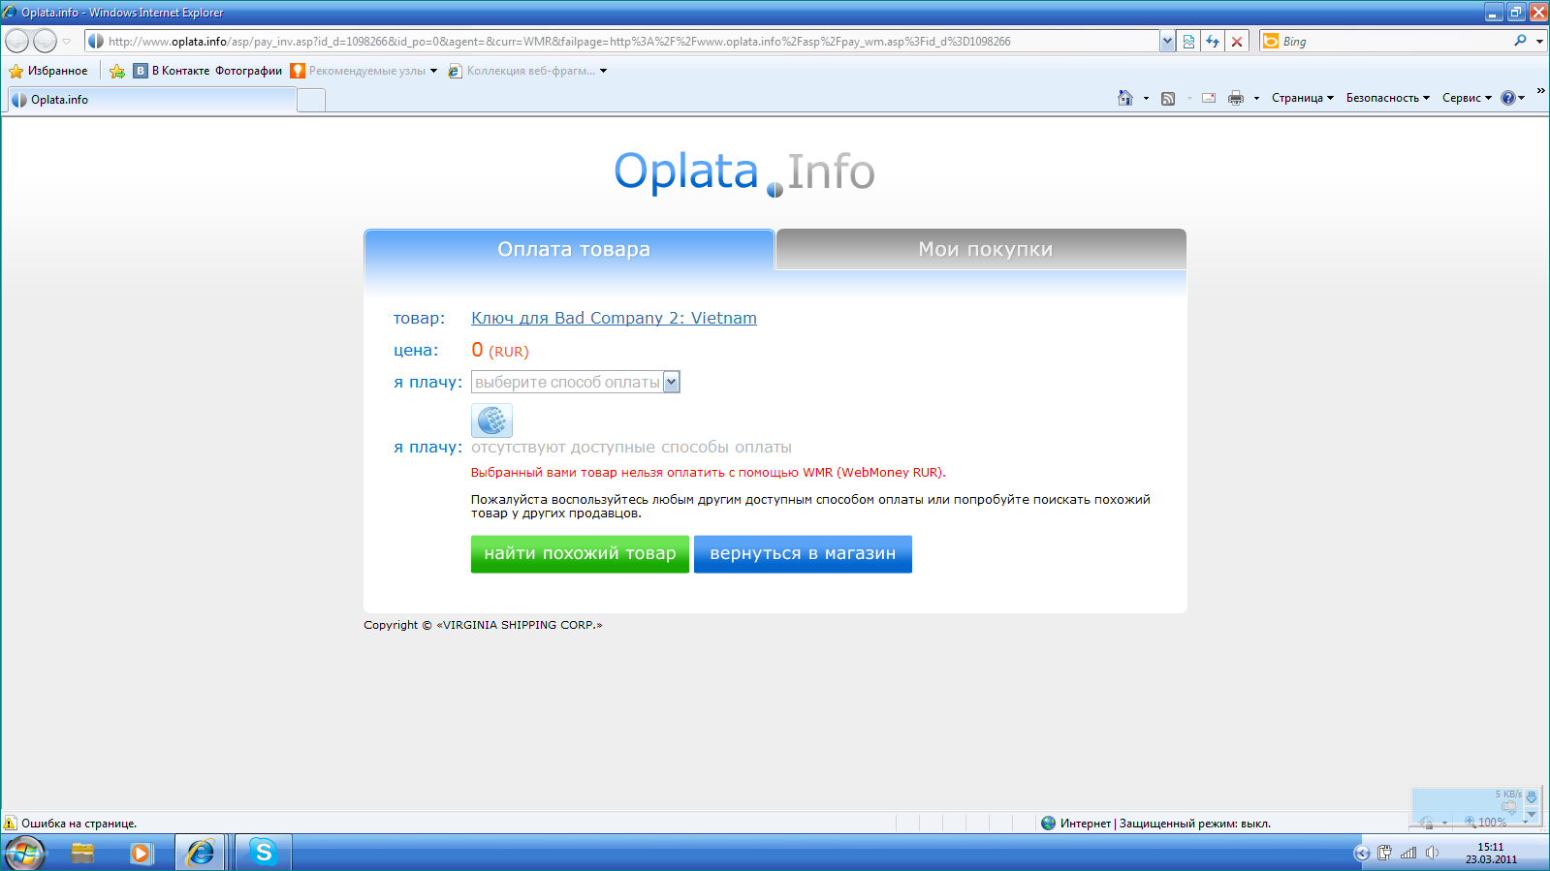Viewport: 1550px width, 871px height.
Task: Click найти похожий товар green button
Action: pos(580,554)
